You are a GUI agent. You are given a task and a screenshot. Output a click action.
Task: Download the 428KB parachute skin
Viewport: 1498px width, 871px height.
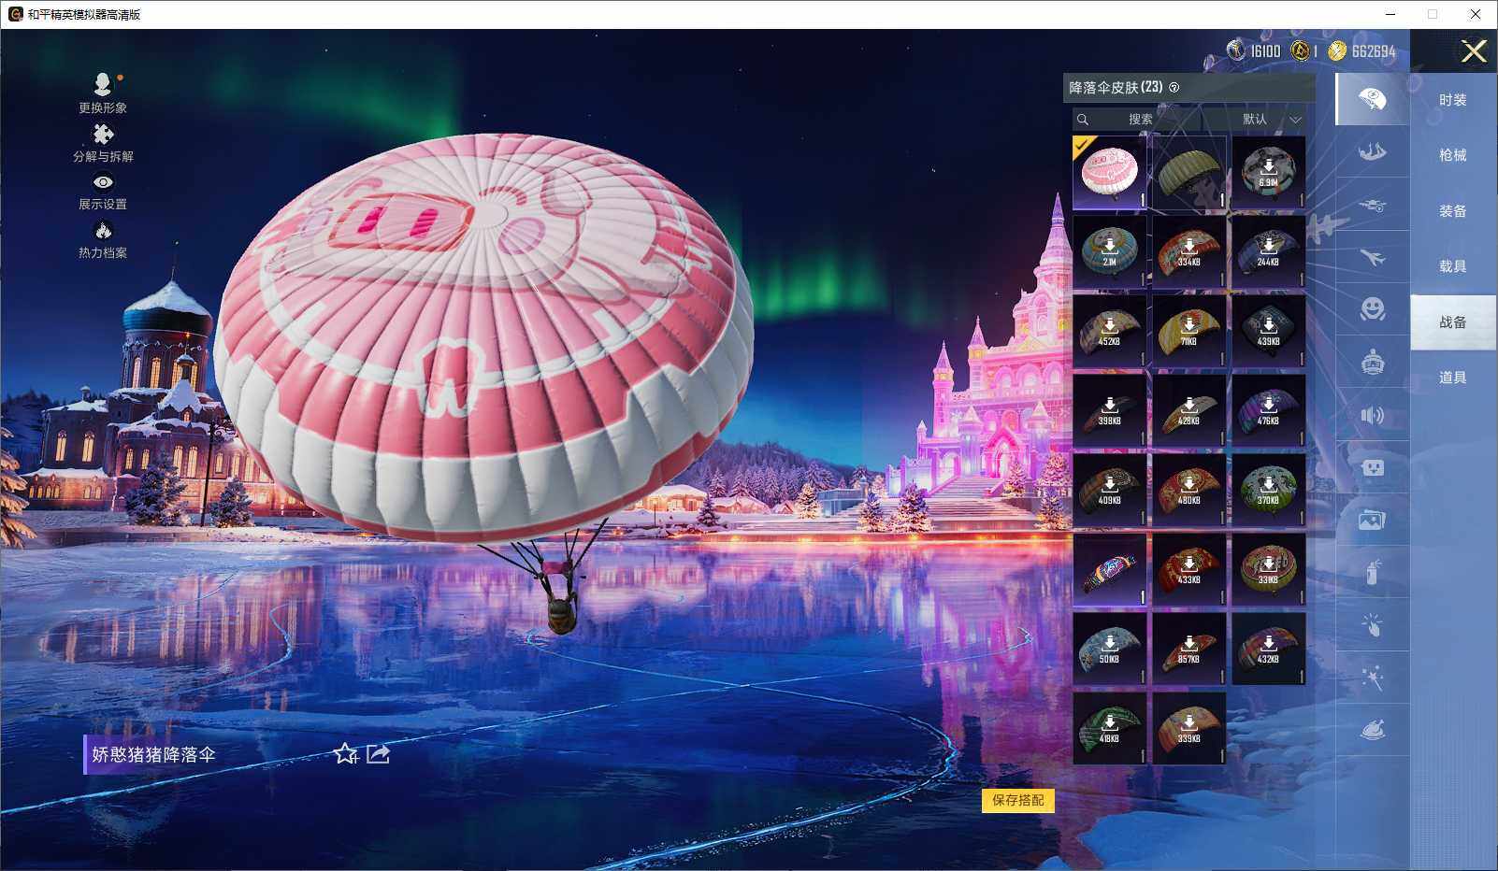click(1189, 411)
